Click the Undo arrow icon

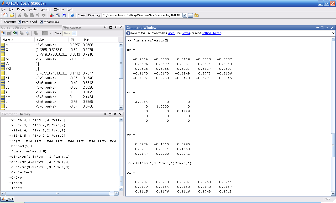coord(38,15)
